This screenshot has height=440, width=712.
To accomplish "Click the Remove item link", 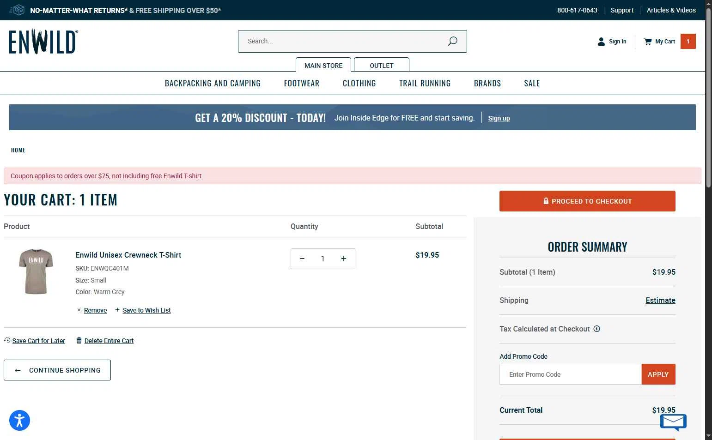I will (95, 310).
